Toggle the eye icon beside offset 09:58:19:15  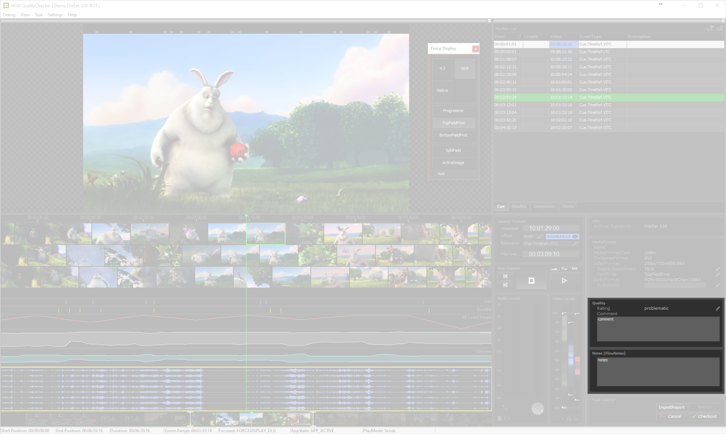tap(575, 236)
